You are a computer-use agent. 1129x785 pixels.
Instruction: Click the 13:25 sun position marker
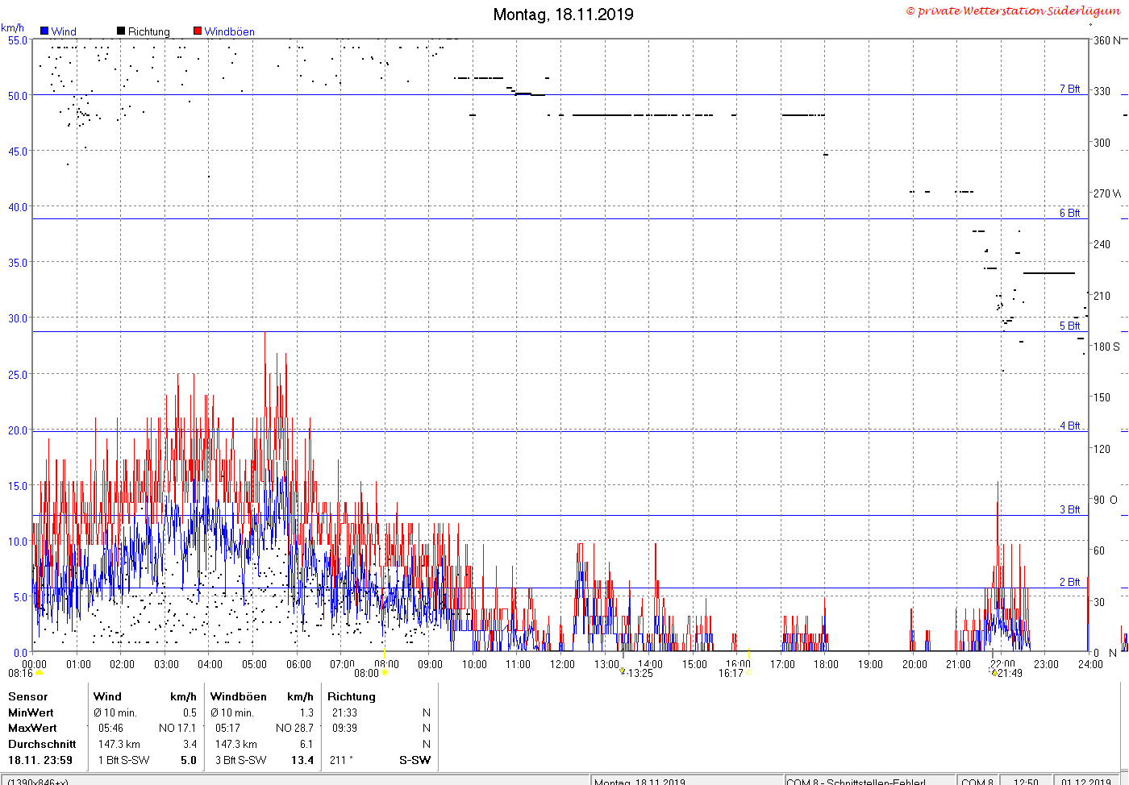point(623,671)
